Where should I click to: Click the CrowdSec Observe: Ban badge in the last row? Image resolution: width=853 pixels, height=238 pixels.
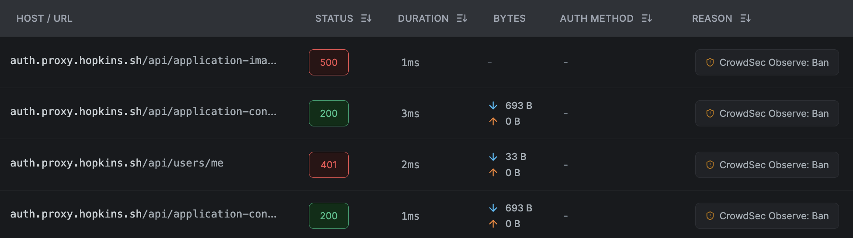pyautogui.click(x=767, y=216)
